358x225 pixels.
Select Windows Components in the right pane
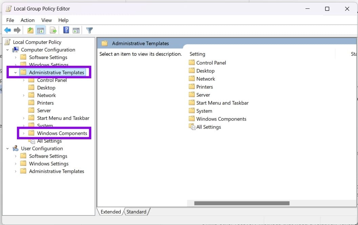(221, 119)
